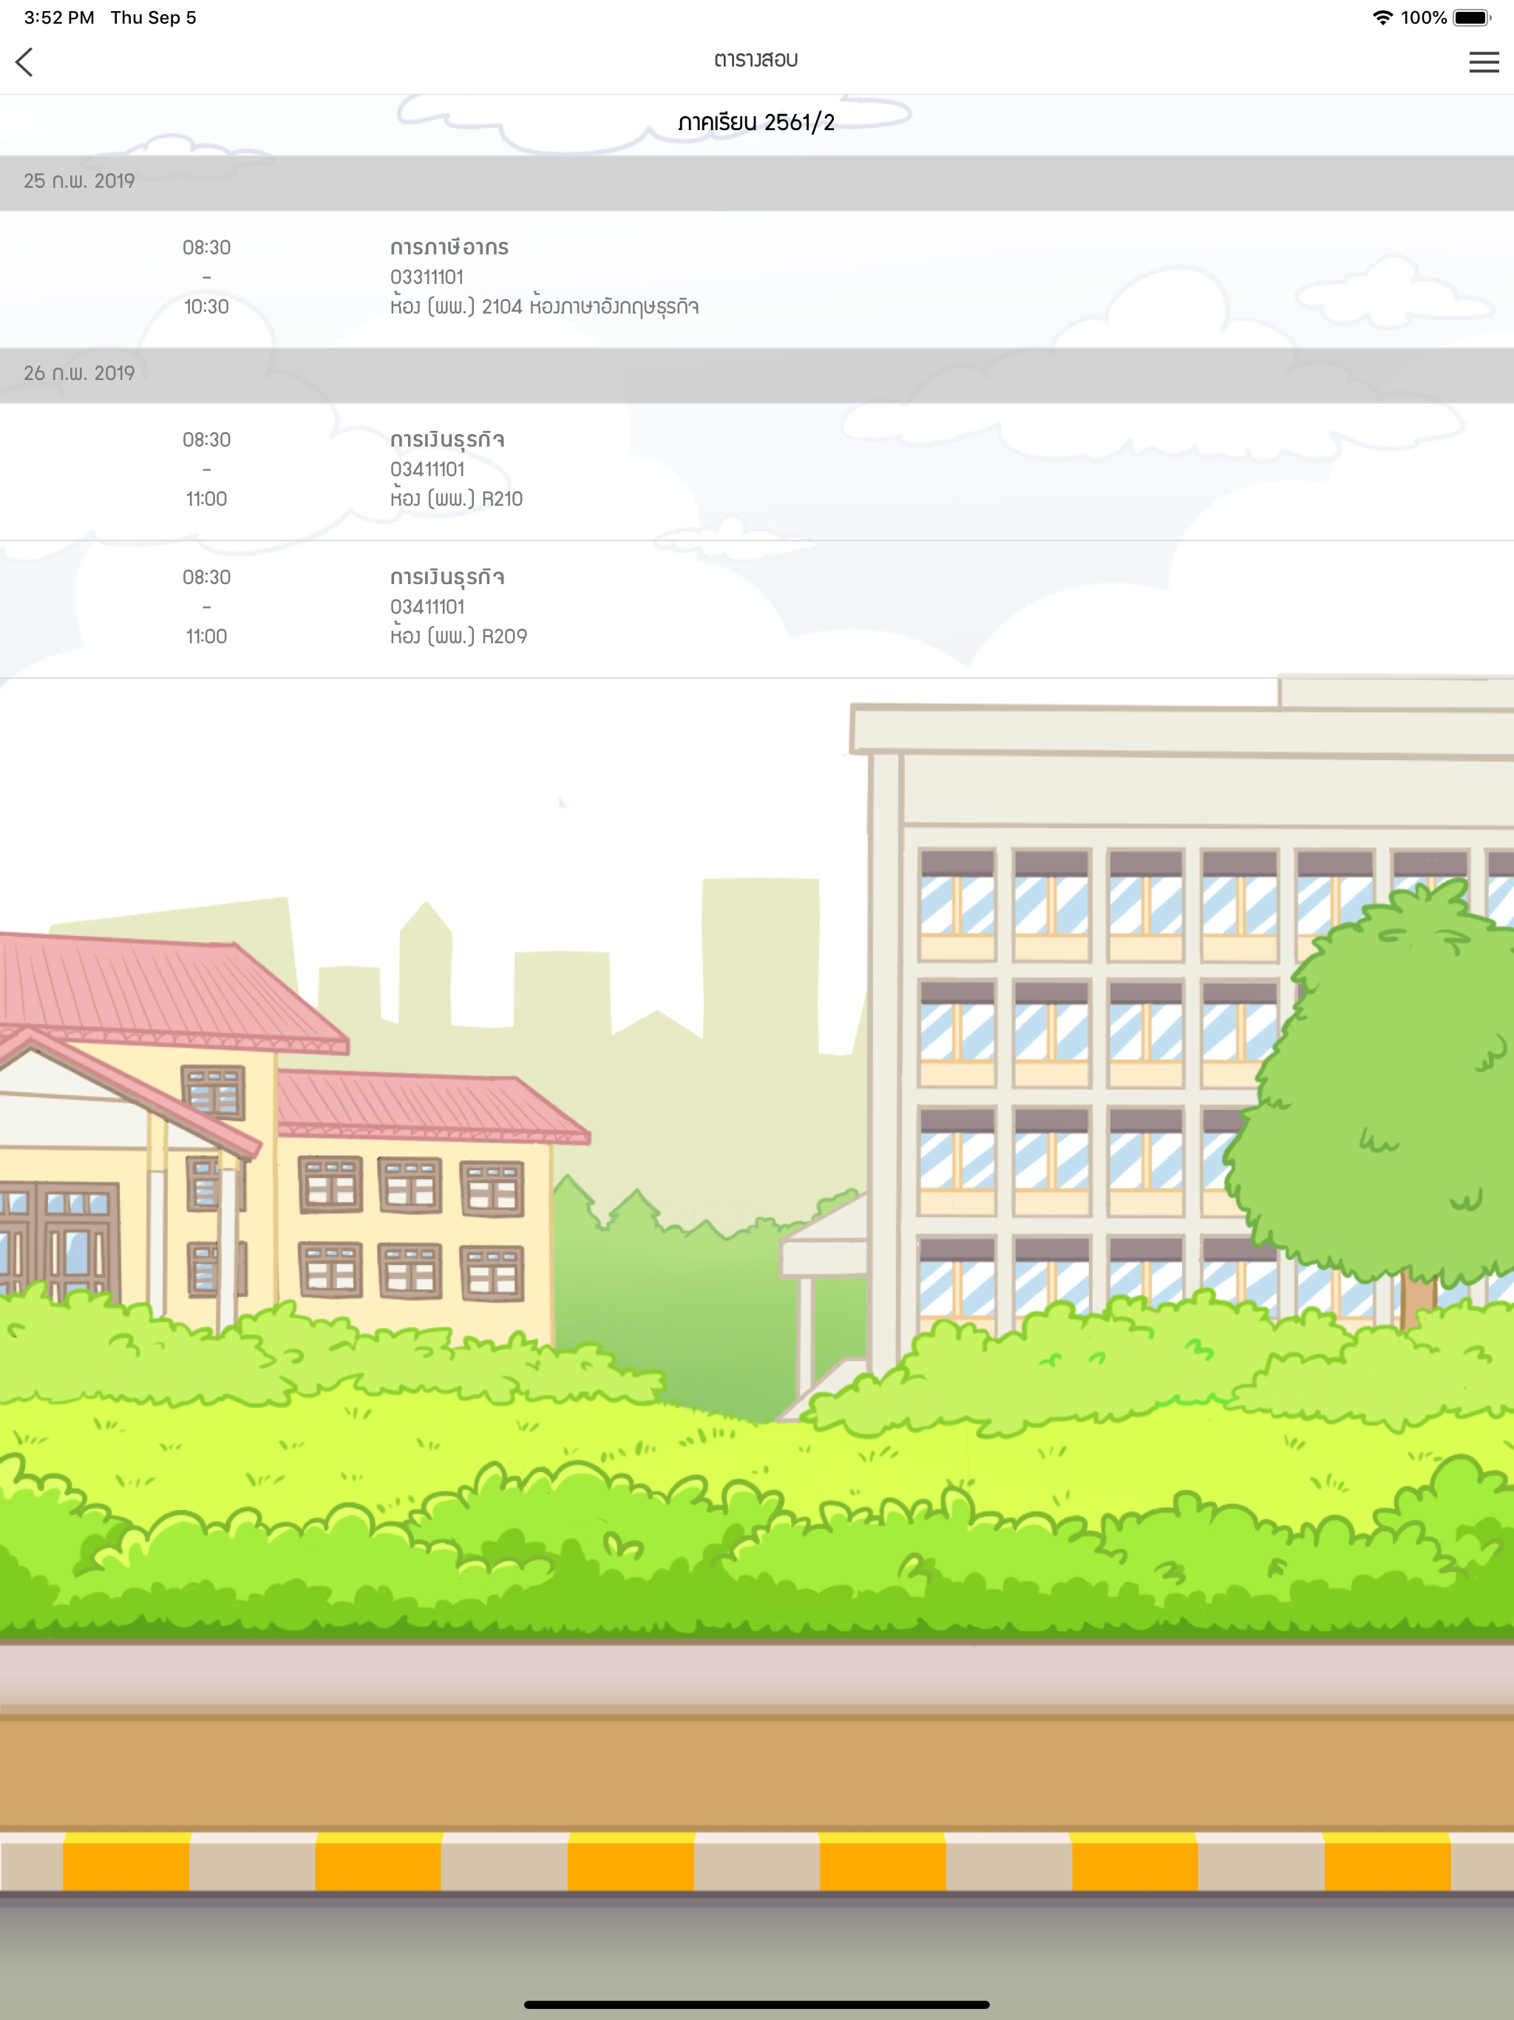The height and width of the screenshot is (2020, 1514).
Task: Select the ภาคเรียน 2561/2 semester header
Action: pos(756,123)
